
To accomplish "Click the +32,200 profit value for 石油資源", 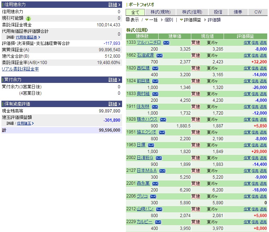I will pyautogui.click(x=259, y=62).
